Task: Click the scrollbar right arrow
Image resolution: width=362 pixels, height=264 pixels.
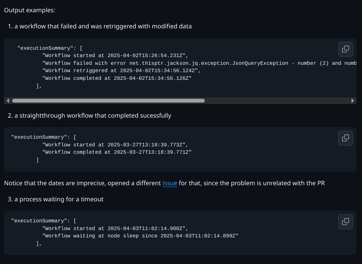Action: tap(353, 101)
